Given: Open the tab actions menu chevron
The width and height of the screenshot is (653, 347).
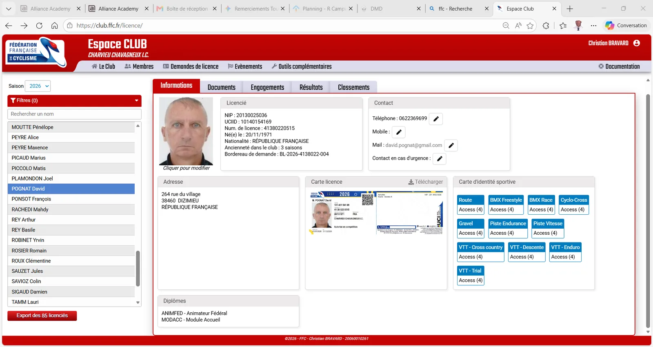Looking at the screenshot, I should point(9,9).
